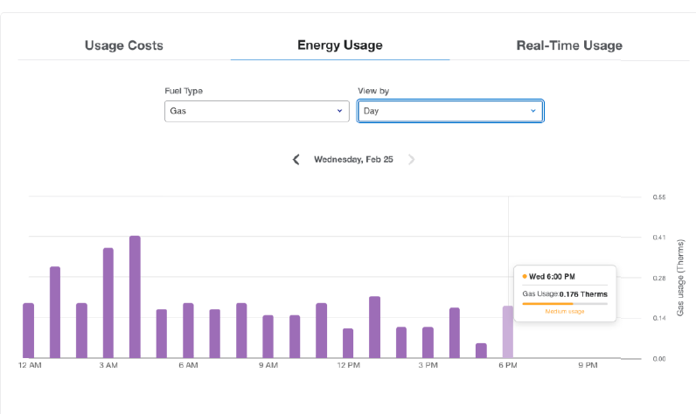The image size is (696, 414).
Task: Click the 2 AM usage bar
Action: (81, 330)
